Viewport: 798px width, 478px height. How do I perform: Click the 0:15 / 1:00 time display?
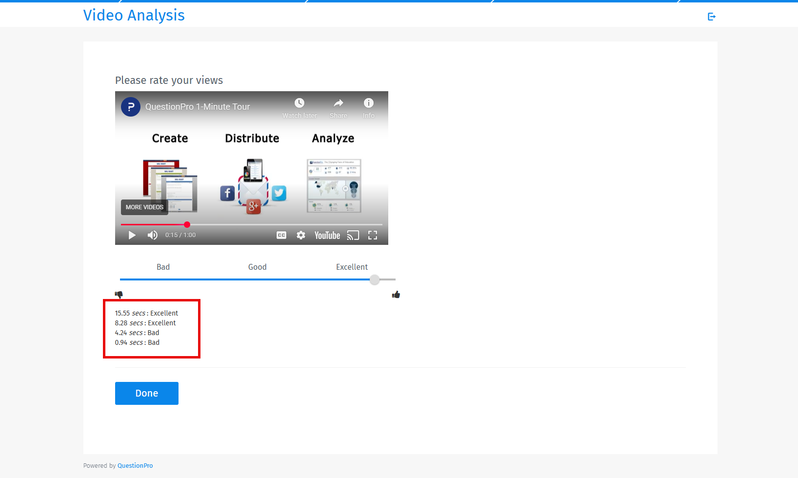click(x=180, y=235)
